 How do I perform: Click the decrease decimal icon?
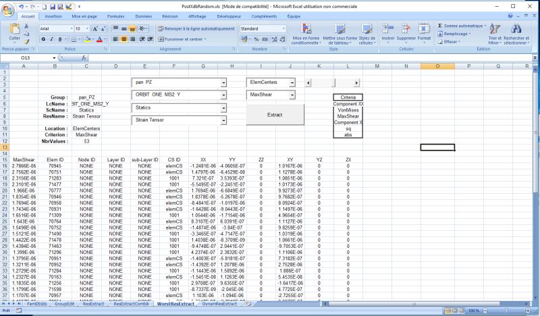(x=282, y=39)
